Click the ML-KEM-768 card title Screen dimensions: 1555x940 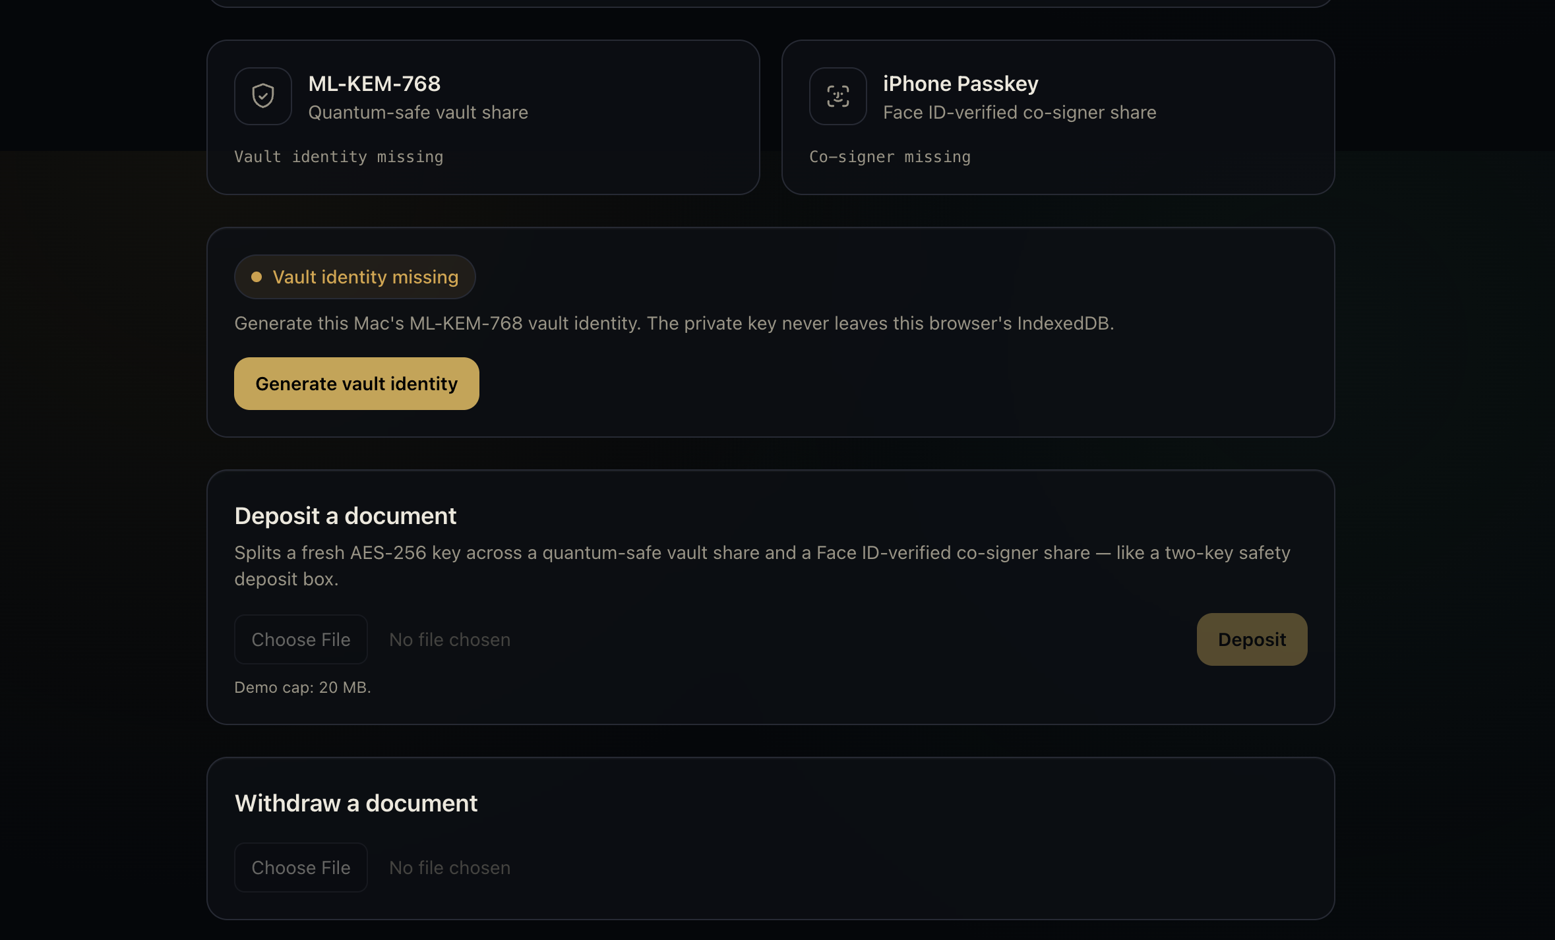pos(375,84)
